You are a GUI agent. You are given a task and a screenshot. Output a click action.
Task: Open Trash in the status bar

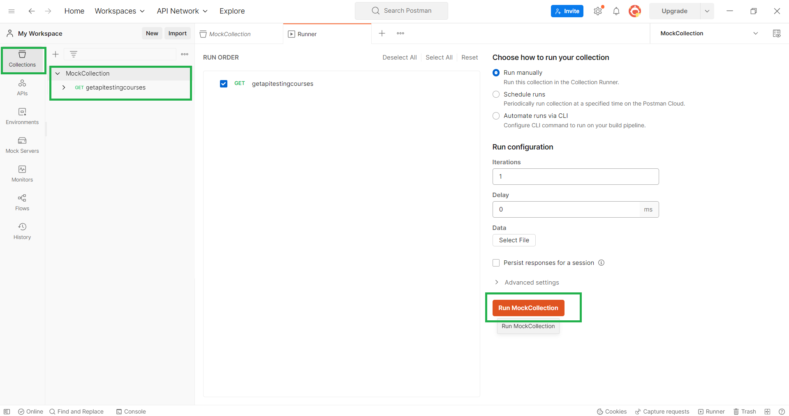point(745,411)
